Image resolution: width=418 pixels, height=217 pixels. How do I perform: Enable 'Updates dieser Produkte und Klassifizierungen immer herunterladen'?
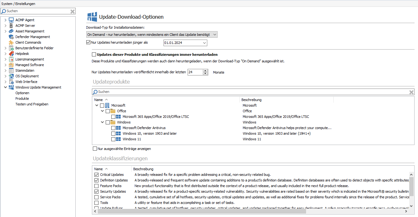(93, 54)
